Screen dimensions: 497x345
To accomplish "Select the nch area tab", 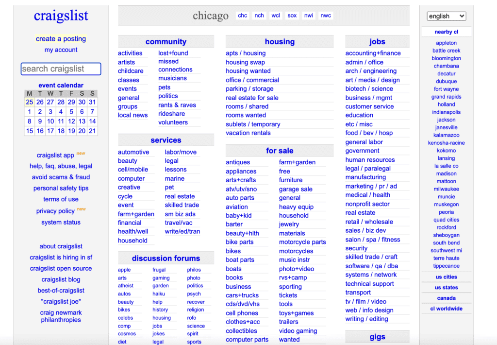I will 259,16.
